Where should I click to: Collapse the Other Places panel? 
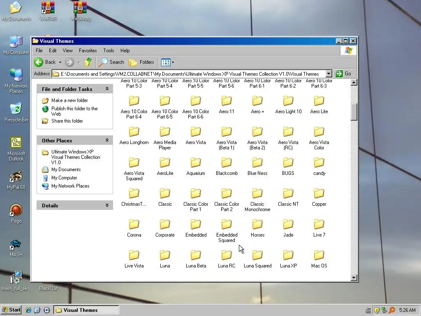[107, 140]
